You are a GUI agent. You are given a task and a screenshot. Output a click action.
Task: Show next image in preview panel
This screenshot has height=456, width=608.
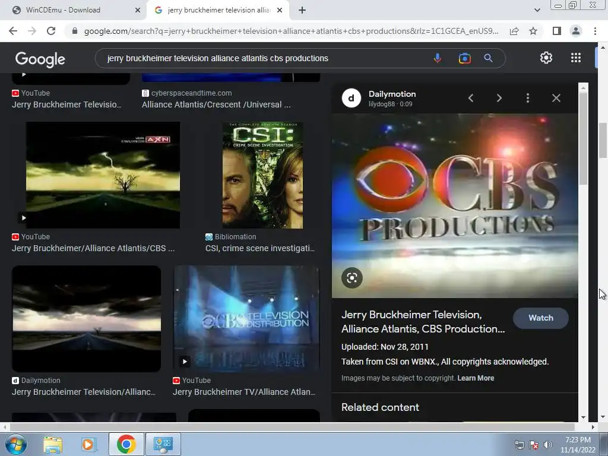coord(499,98)
